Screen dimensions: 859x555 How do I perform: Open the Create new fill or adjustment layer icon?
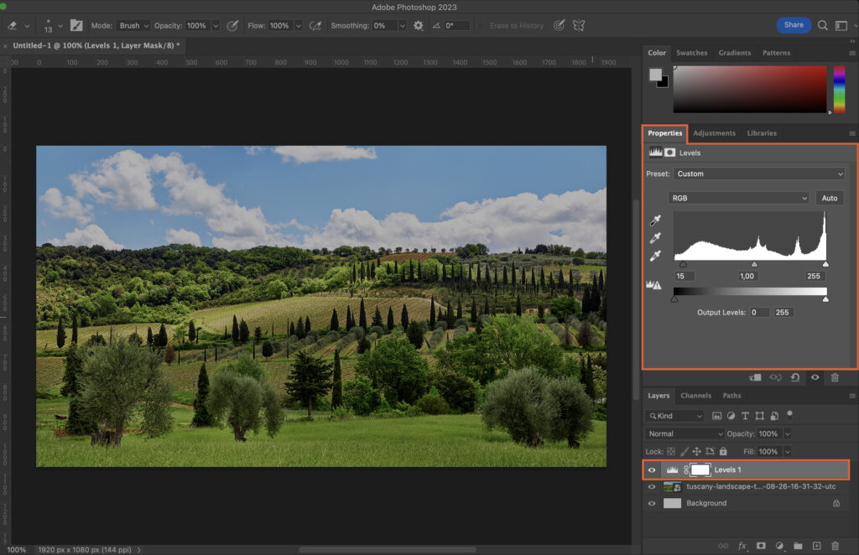click(778, 546)
